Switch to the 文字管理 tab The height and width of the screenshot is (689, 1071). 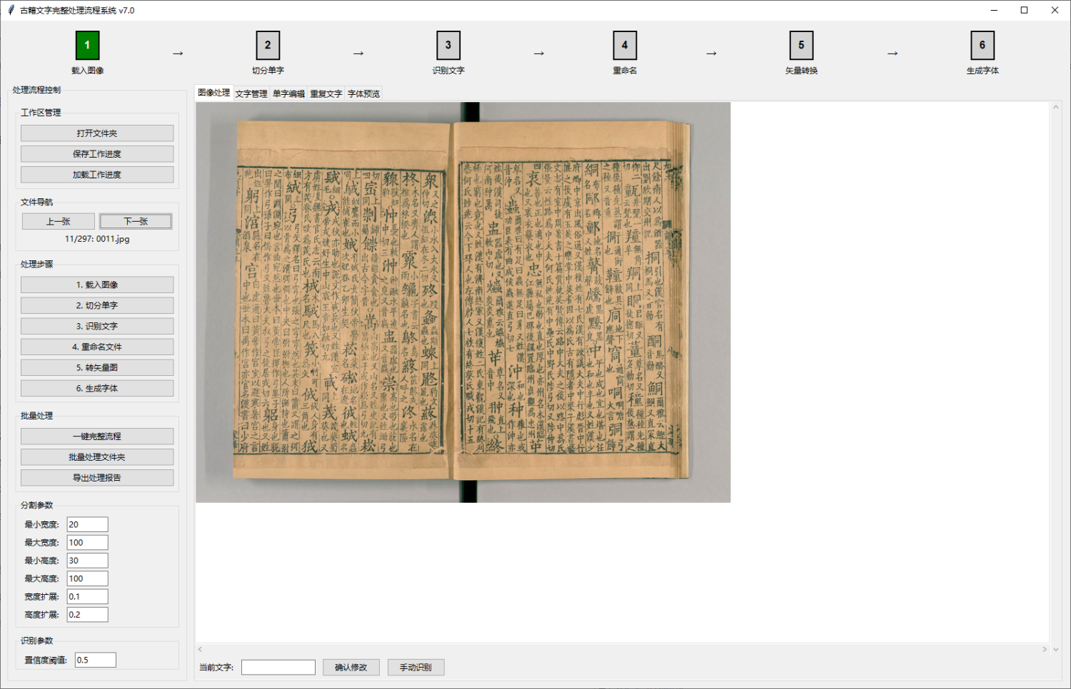pyautogui.click(x=251, y=93)
